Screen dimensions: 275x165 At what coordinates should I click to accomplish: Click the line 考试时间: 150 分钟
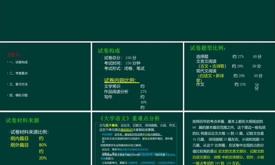pos(122,63)
